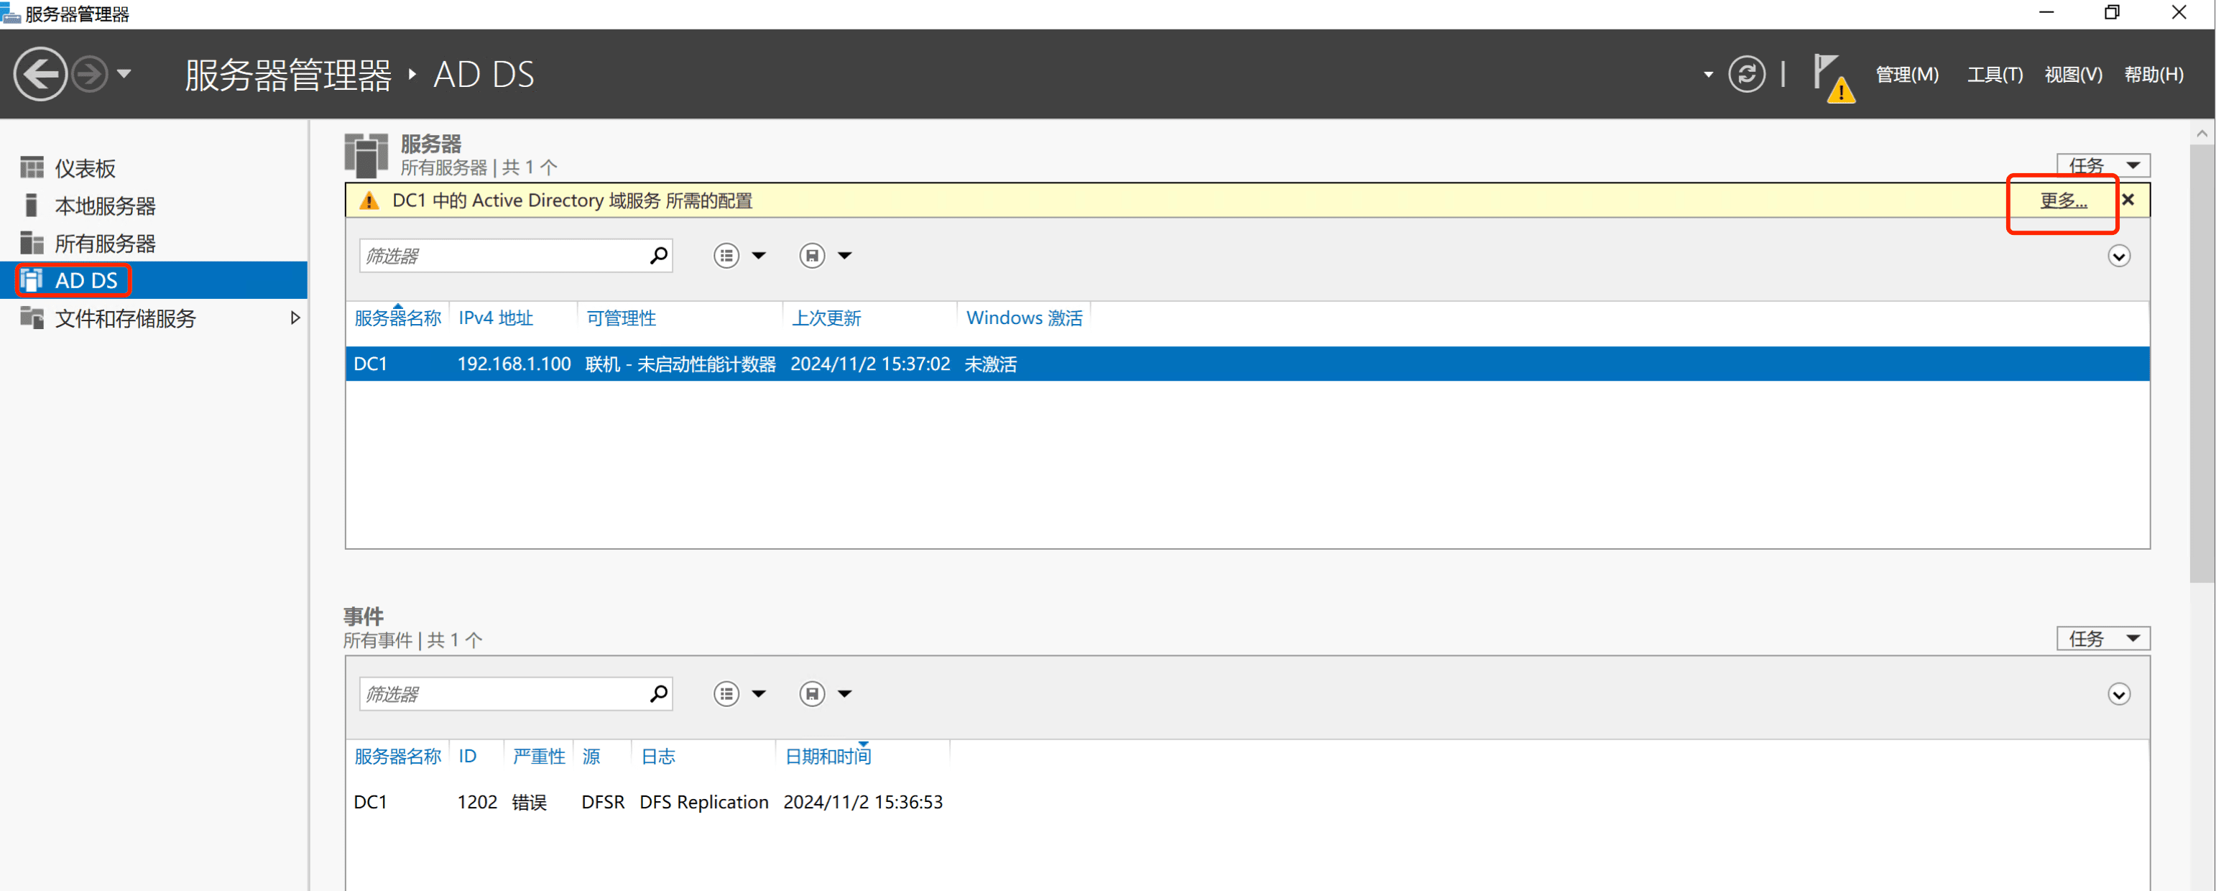This screenshot has width=2216, height=891.
Task: Expand the servers filter criteria chevron
Action: 2118,257
